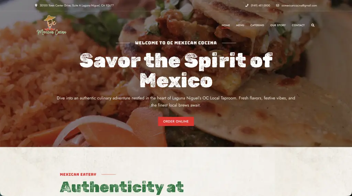
Task: Open the Home navigation item
Action: tap(225, 25)
